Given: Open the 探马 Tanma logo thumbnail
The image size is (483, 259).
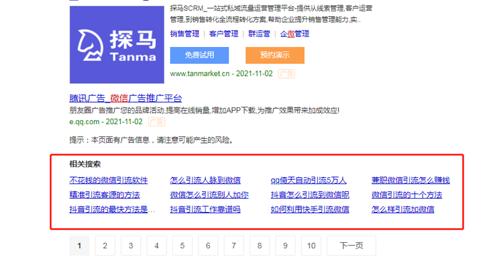Looking at the screenshot, I should pyautogui.click(x=117, y=45).
